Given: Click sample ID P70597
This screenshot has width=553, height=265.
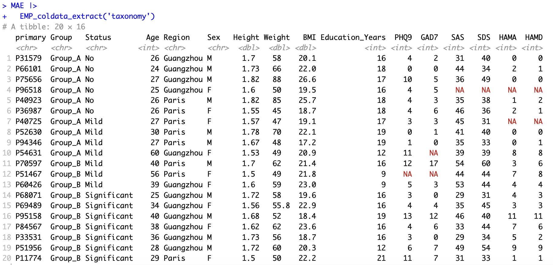Looking at the screenshot, I should 28,164.
